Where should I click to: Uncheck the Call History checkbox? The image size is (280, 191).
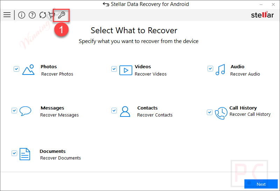point(210,112)
